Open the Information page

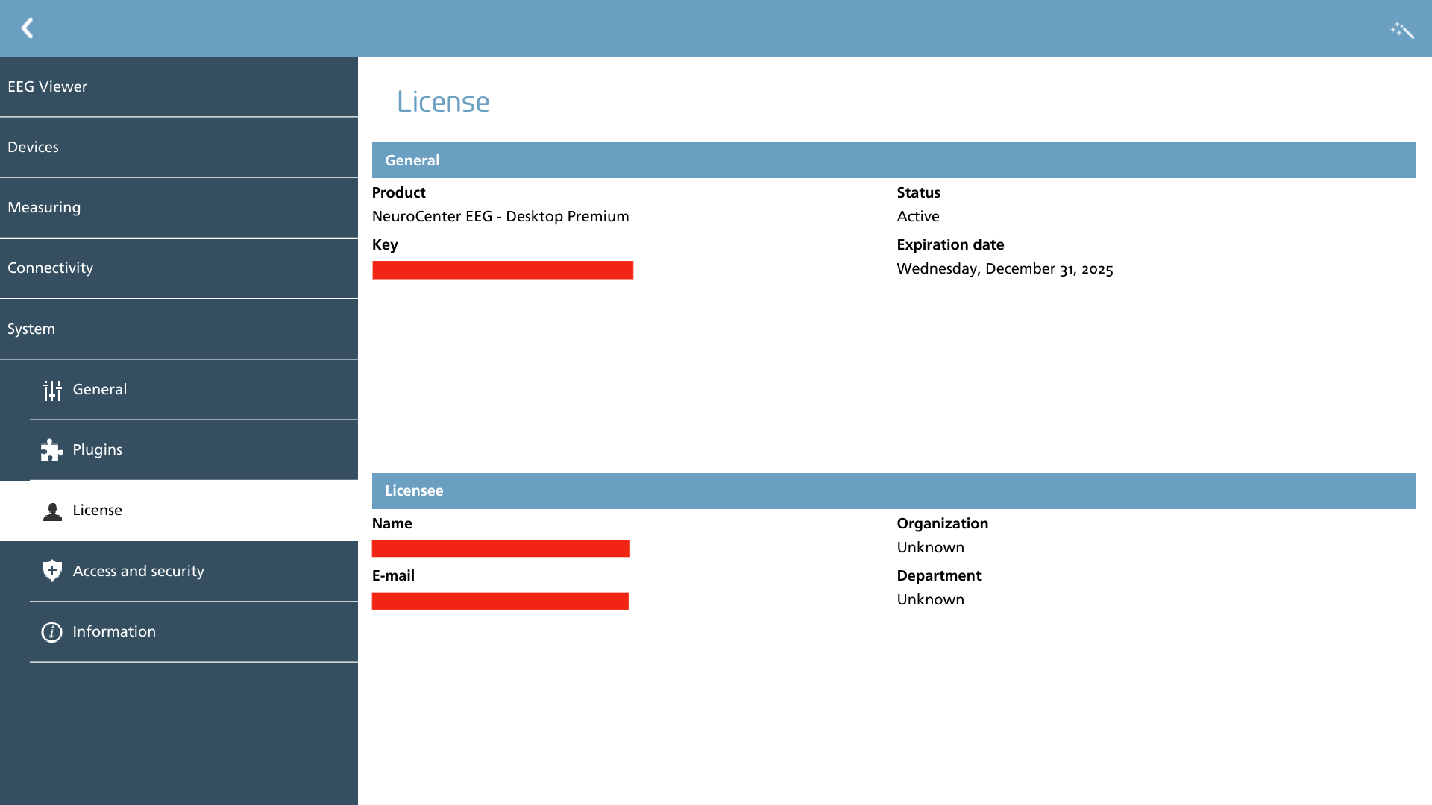click(x=194, y=632)
